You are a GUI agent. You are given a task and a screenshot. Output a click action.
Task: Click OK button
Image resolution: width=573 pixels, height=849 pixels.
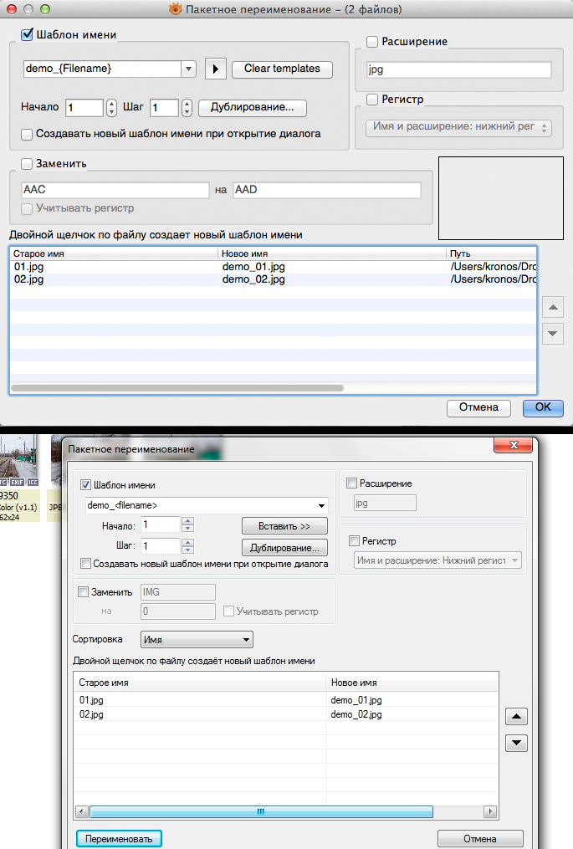point(543,407)
